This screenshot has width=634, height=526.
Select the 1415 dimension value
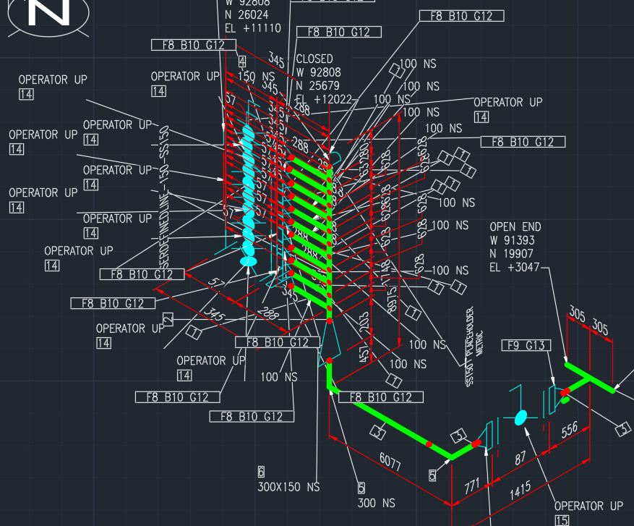520,491
